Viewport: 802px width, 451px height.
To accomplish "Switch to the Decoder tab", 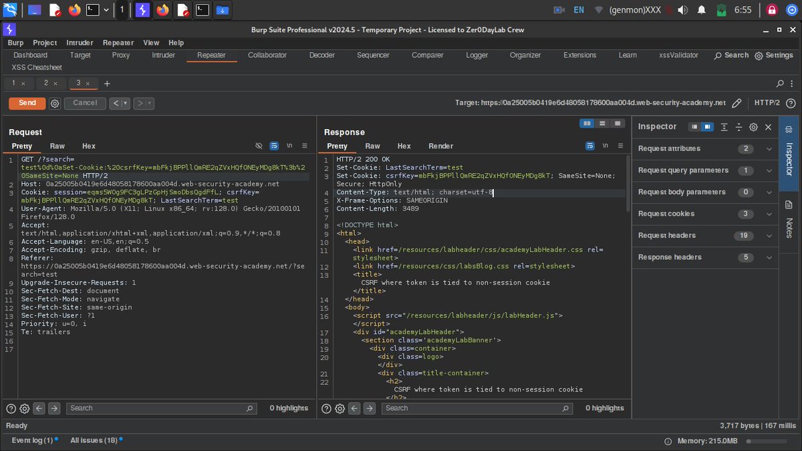I will [322, 55].
